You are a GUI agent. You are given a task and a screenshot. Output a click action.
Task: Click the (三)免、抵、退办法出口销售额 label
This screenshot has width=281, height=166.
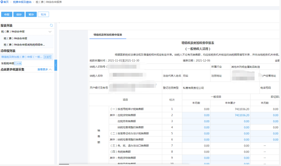point(130,146)
